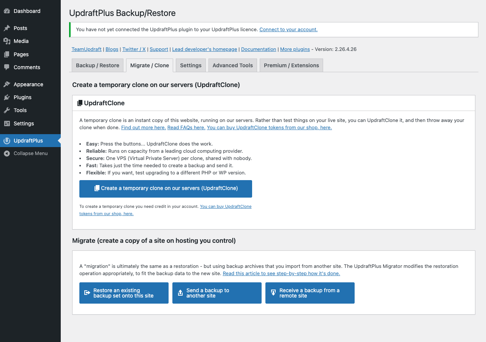Open the Appearance menu item
Screen dimensions: 486x342
30,84
